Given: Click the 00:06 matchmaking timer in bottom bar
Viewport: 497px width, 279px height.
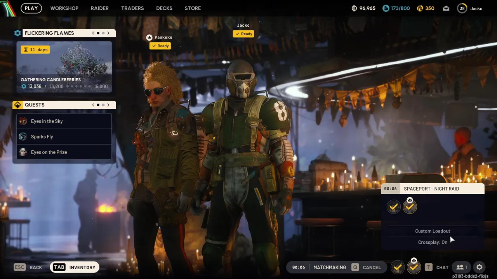Looking at the screenshot, I should pyautogui.click(x=299, y=267).
